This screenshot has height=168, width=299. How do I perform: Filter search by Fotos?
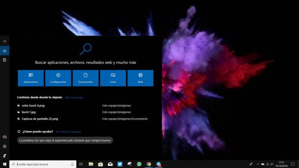[x=113, y=78]
